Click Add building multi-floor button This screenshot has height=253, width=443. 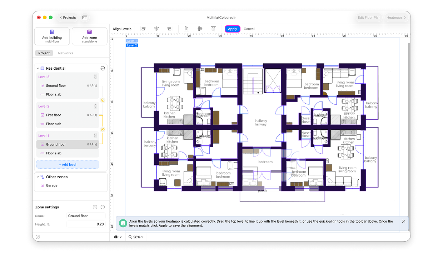pyautogui.click(x=52, y=36)
